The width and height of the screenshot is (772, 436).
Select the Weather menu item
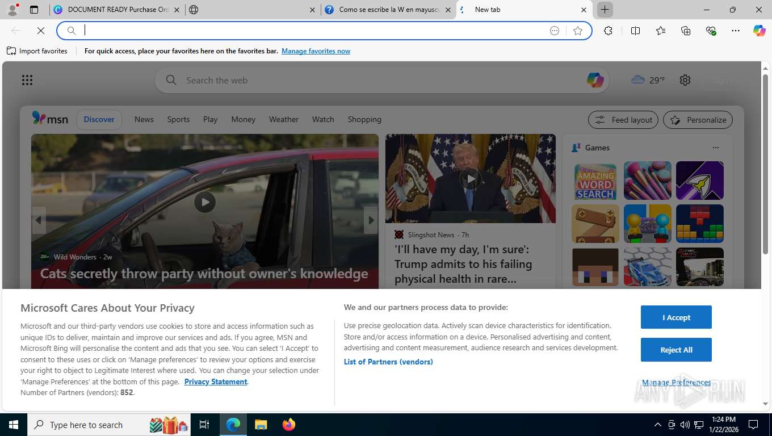(x=283, y=119)
